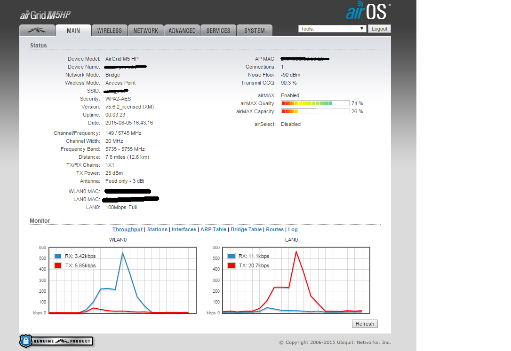Click the Transmit CCQ value 90.3 %

click(289, 83)
